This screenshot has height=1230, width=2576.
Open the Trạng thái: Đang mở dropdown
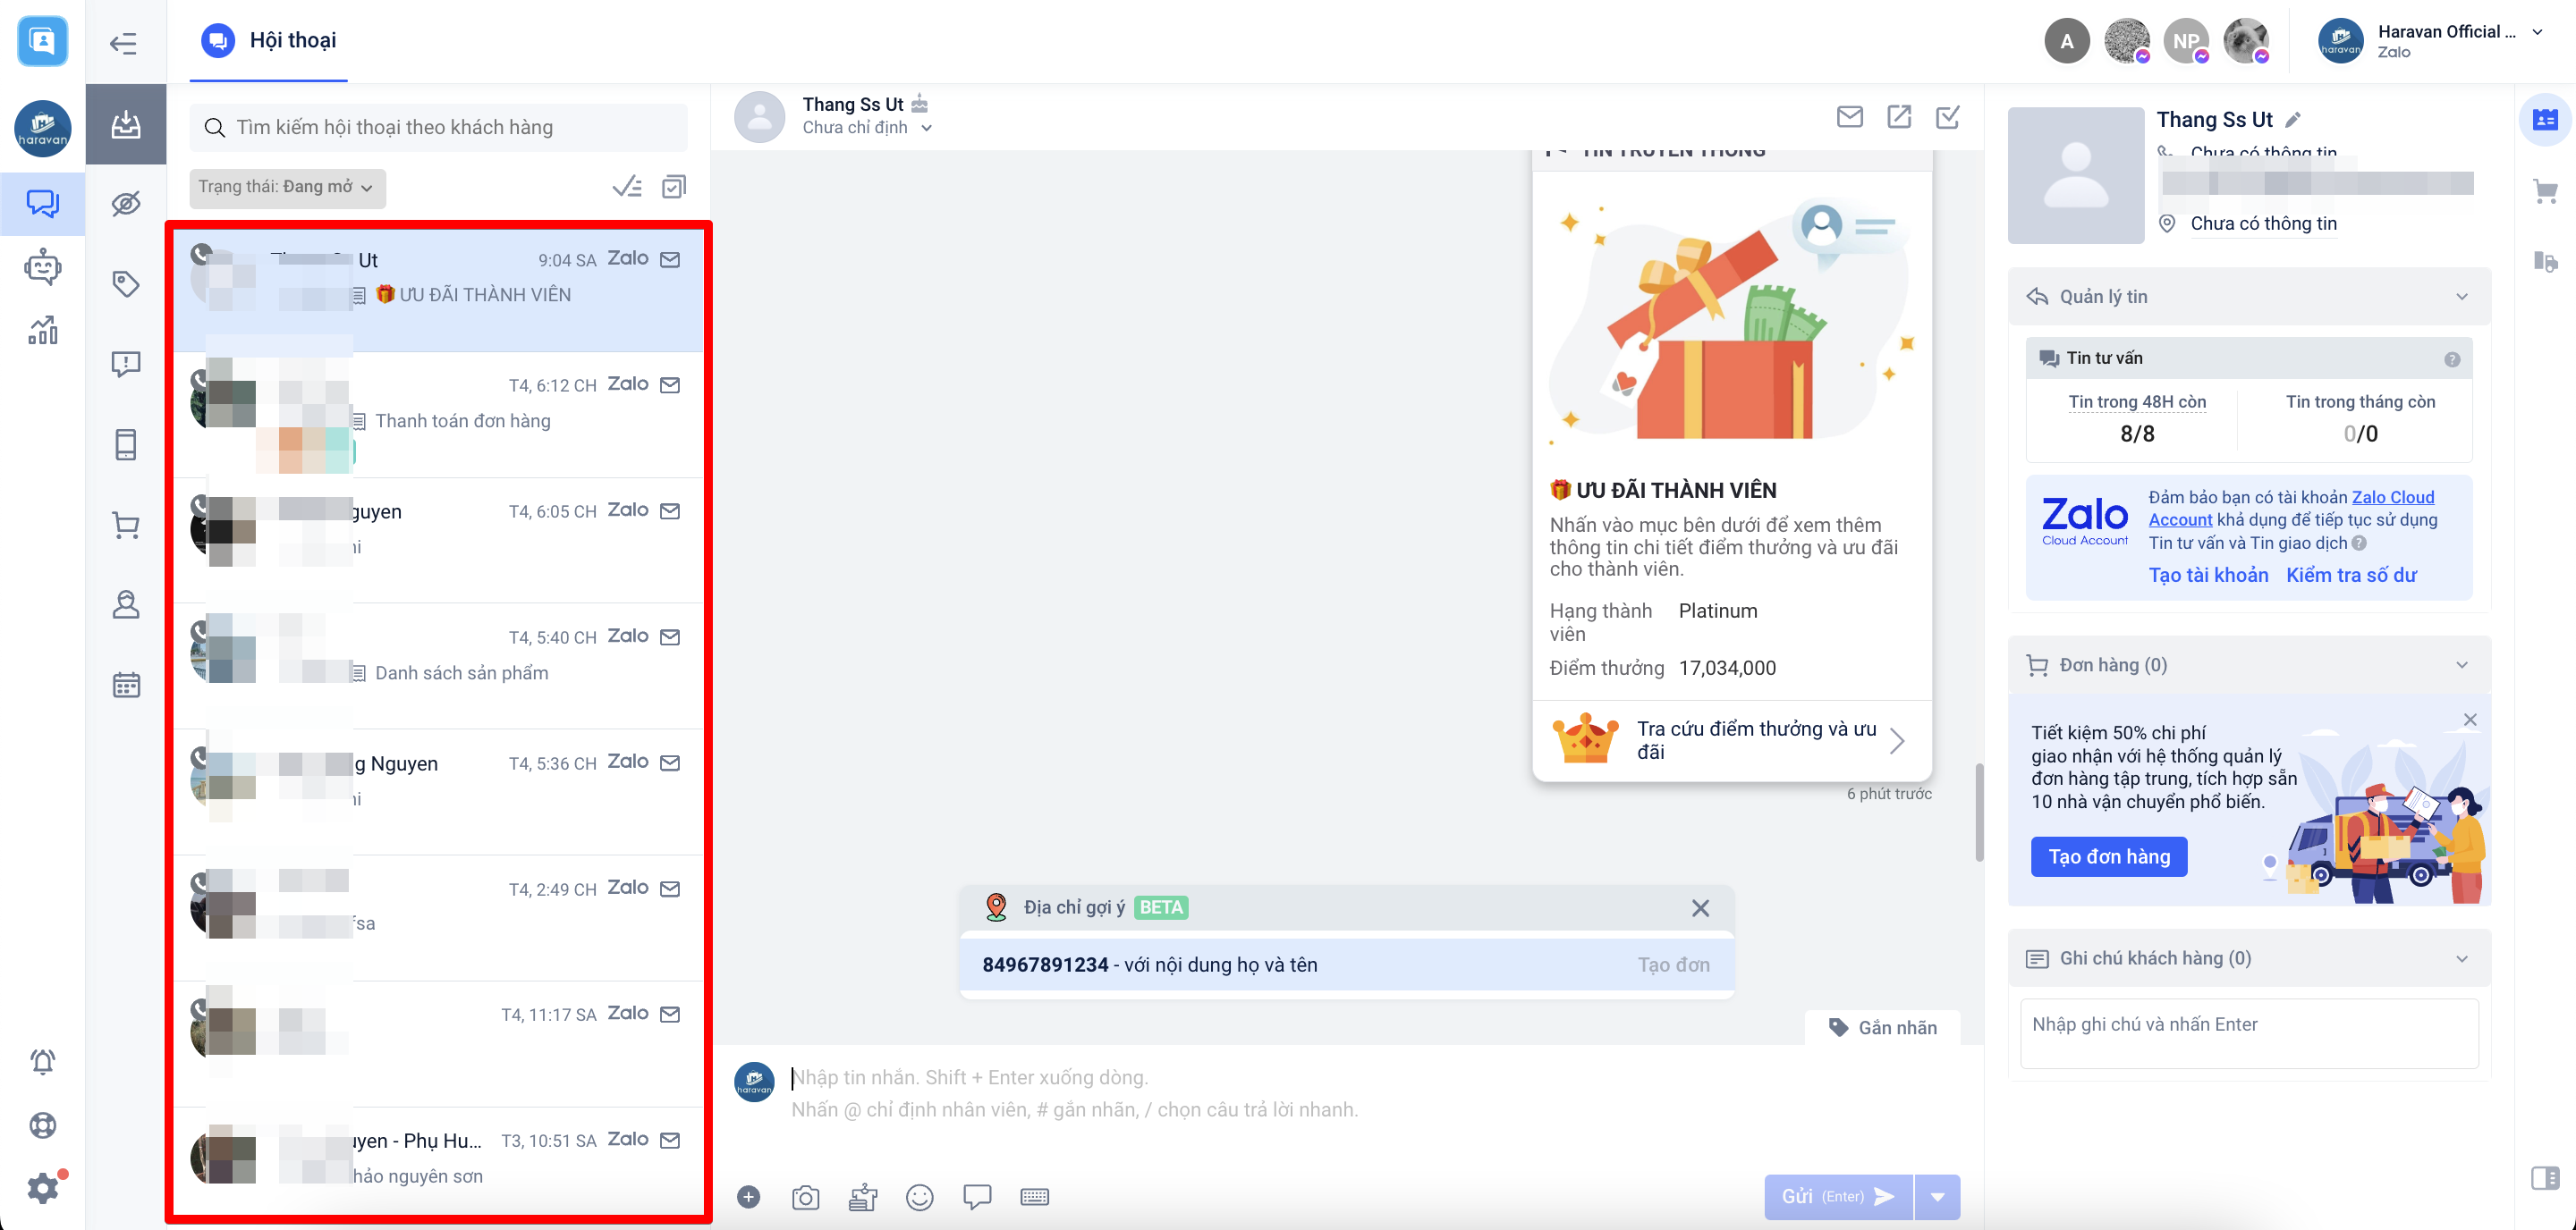(x=286, y=187)
